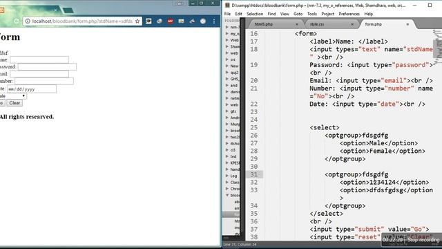Viewport: 442px width, 249px height.
Task: Open the gender select dropdown on the form
Action: pyautogui.click(x=13, y=96)
